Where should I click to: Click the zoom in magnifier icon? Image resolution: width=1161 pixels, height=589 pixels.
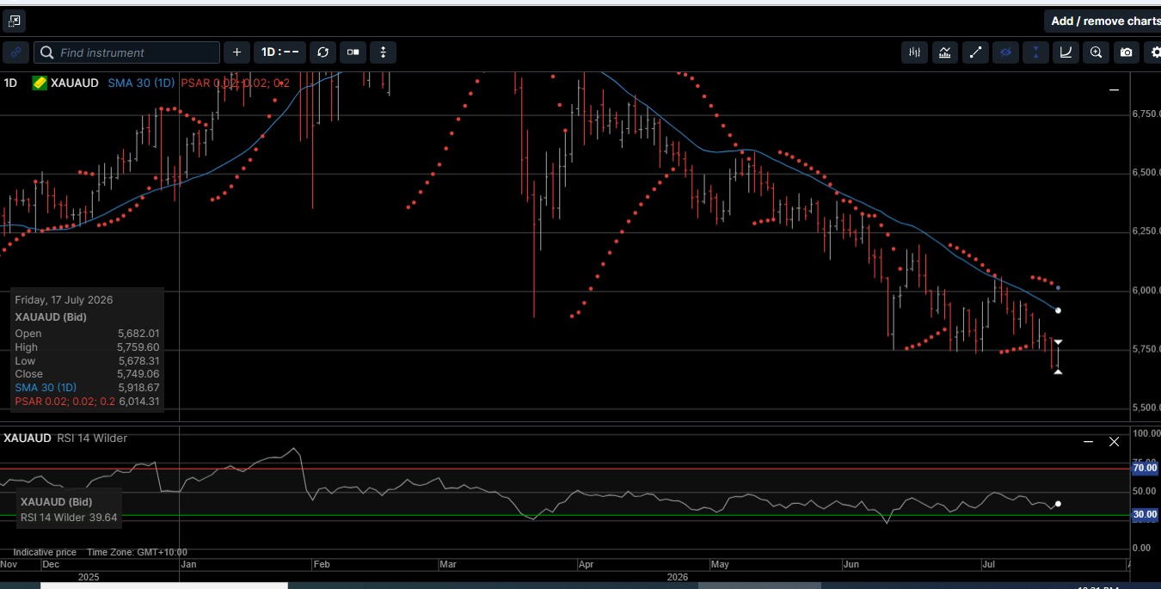point(1096,52)
